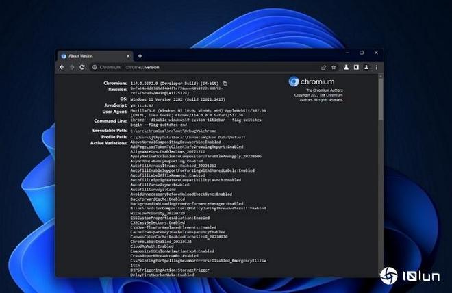Open the profile avatar icon
The image size is (452, 293).
pos(366,67)
